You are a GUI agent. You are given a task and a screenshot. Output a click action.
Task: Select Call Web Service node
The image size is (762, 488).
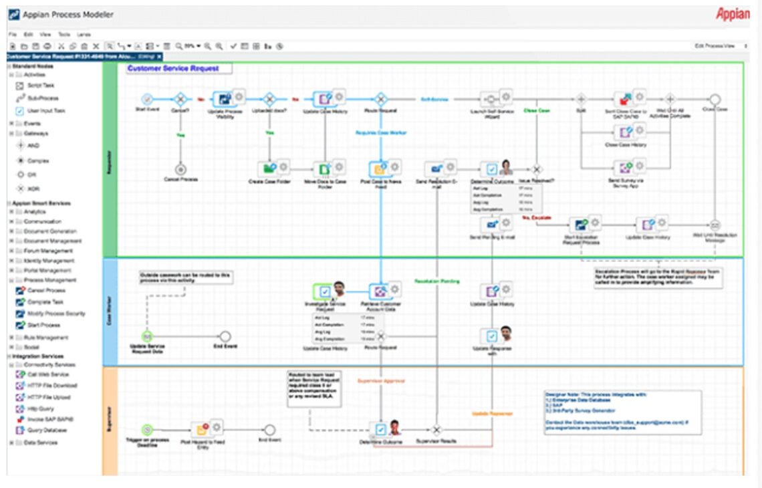[19, 375]
